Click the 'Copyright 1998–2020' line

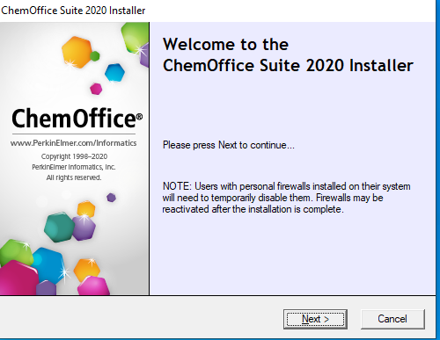click(74, 156)
